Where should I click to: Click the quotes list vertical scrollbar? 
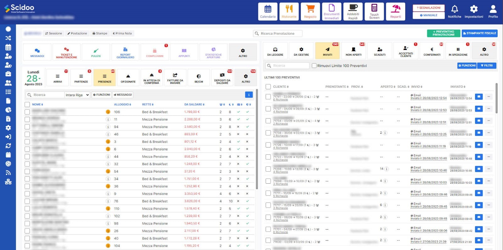496,98
